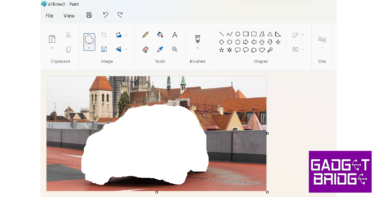The height and width of the screenshot is (197, 377).
Task: Expand the Brushes dropdown
Action: 197,48
